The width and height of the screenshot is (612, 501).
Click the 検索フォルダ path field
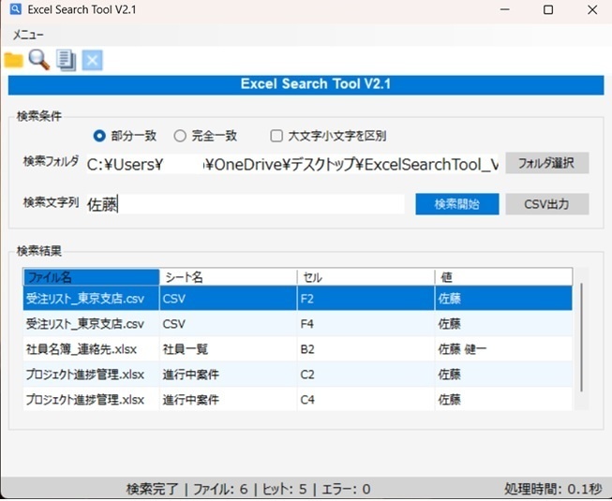(x=292, y=164)
